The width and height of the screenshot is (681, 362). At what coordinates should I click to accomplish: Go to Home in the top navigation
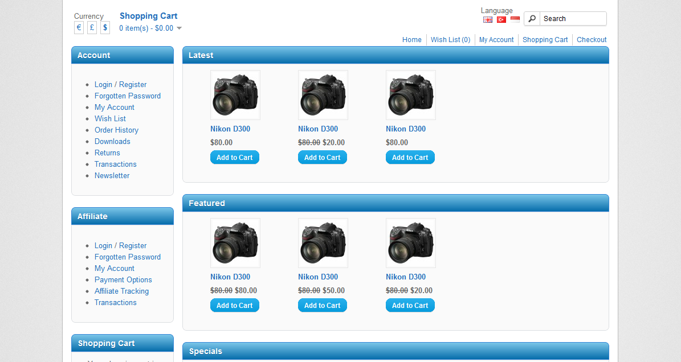point(411,39)
